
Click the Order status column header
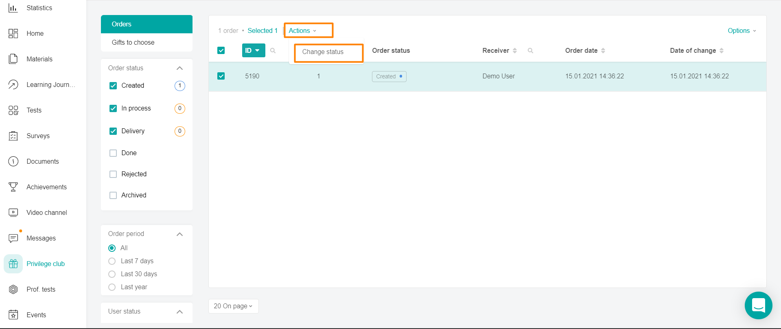[x=391, y=50]
